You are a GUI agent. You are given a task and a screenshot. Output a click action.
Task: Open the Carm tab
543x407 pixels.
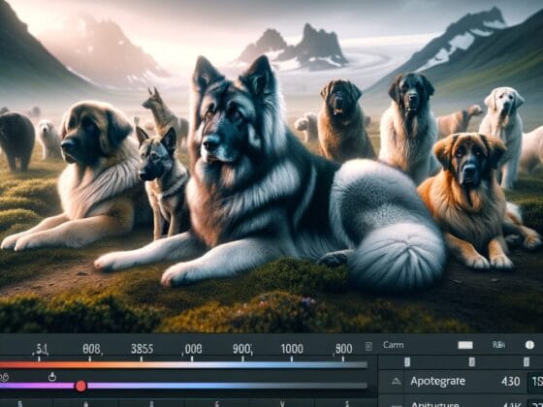click(393, 345)
